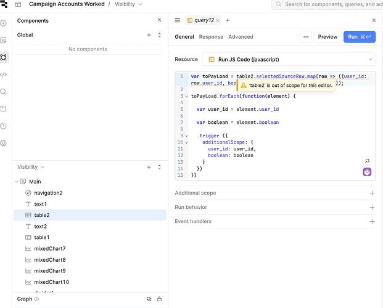Open the settings gear icon in sidebar

coord(4,143)
